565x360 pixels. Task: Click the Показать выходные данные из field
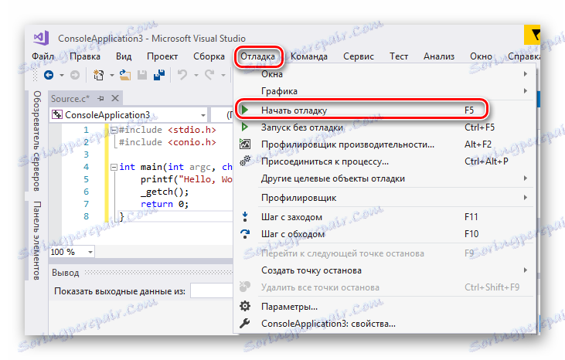(212, 291)
